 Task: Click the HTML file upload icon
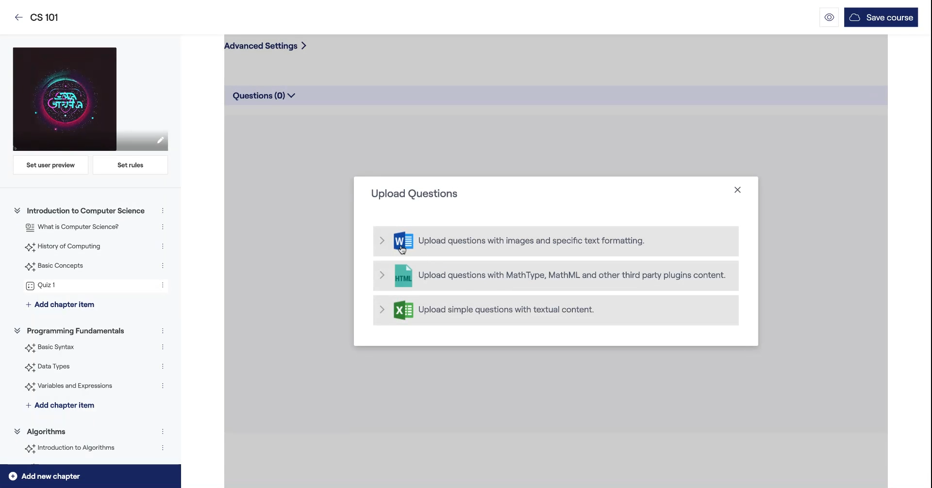tap(403, 276)
